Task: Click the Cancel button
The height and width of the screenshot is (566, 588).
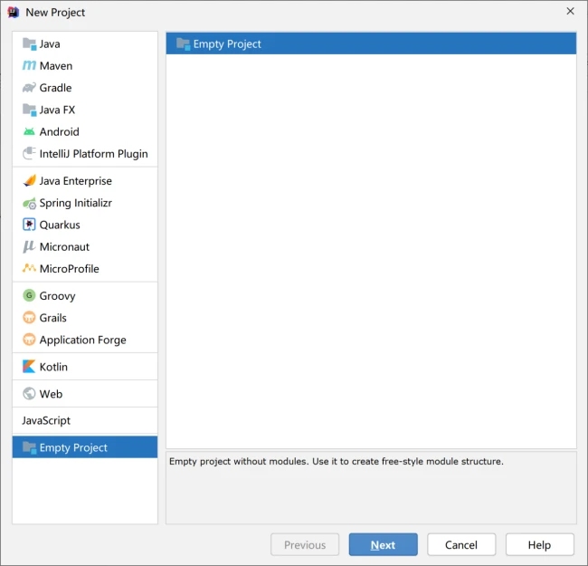Action: (461, 544)
